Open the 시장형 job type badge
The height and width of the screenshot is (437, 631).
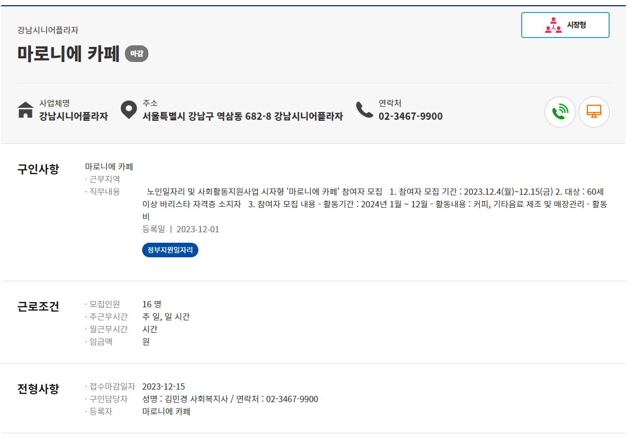[565, 24]
